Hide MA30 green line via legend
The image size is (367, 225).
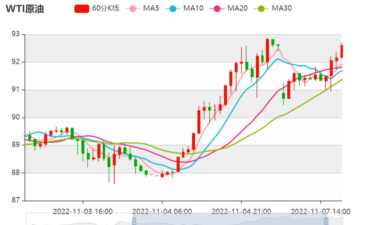click(261, 9)
